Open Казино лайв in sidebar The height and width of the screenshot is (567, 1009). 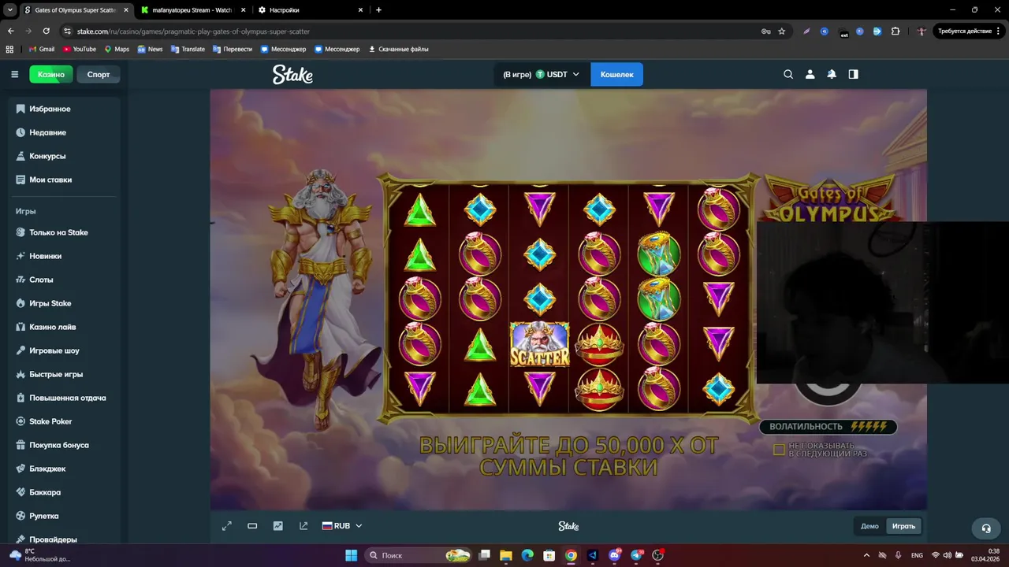coord(65,327)
